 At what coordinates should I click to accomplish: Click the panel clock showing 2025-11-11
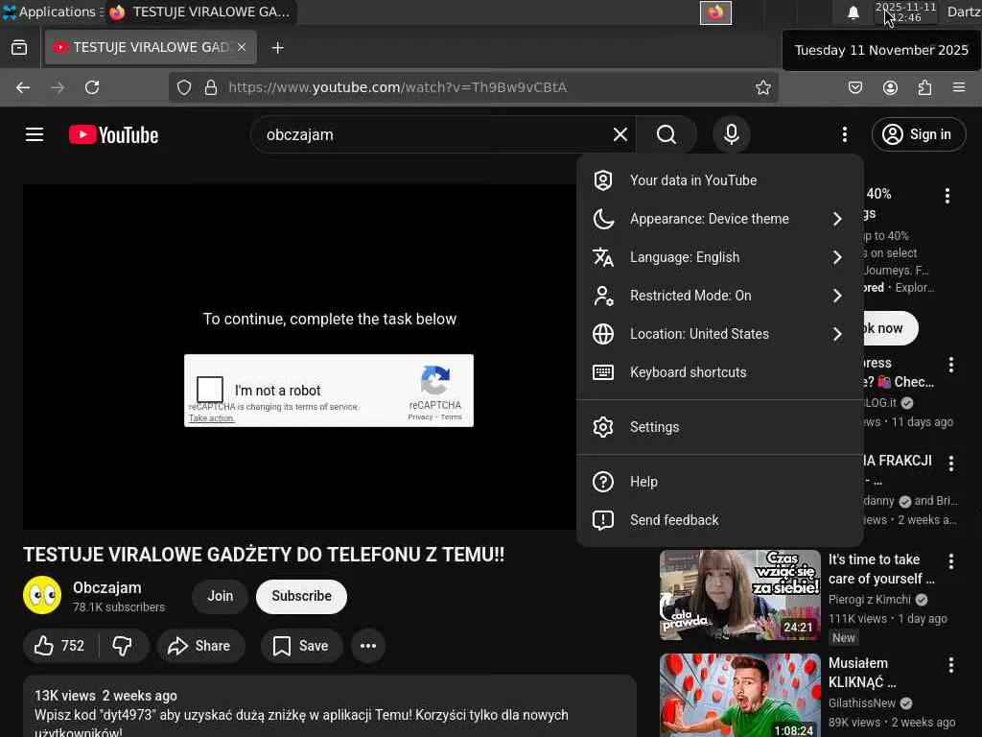[905, 12]
